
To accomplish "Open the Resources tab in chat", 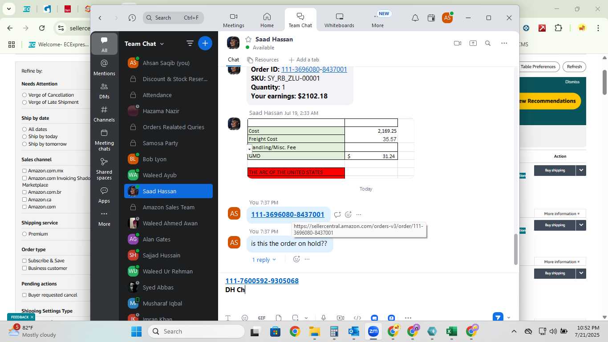I will click(263, 60).
